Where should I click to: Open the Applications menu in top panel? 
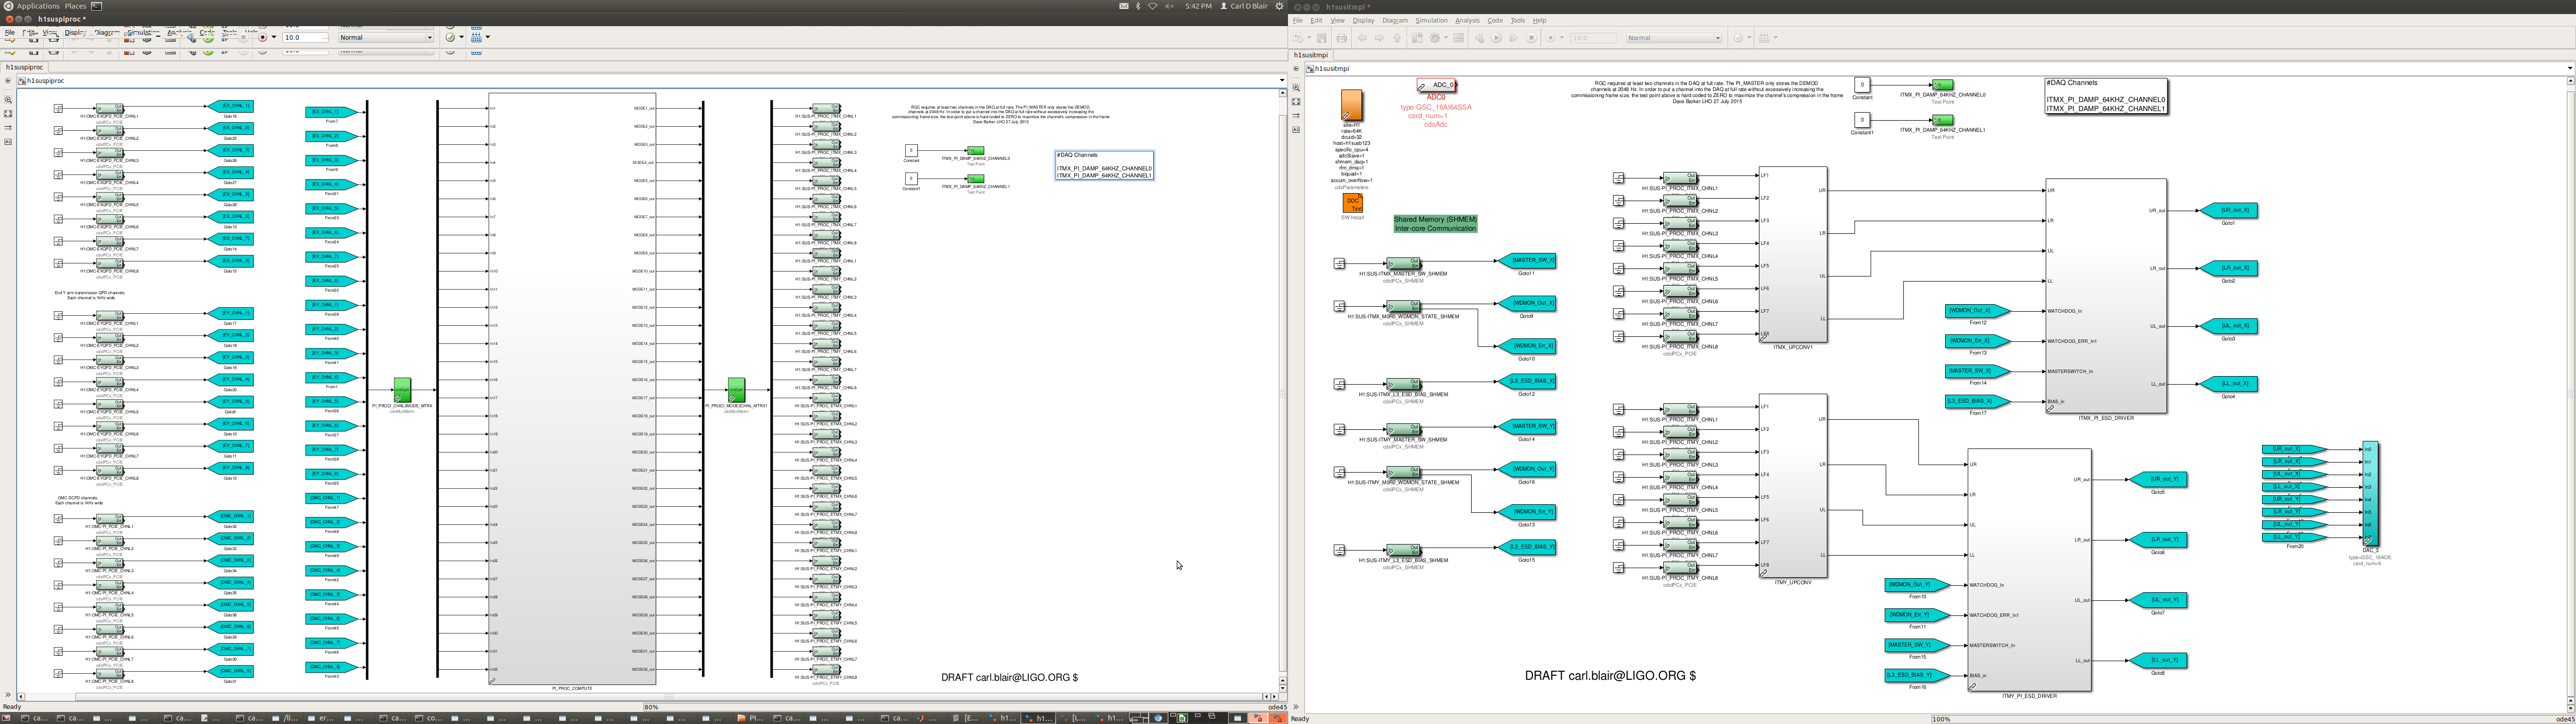[38, 6]
